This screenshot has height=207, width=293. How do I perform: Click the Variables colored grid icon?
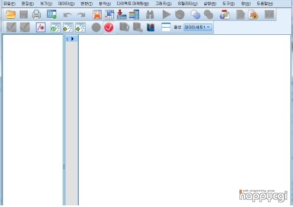(134, 14)
